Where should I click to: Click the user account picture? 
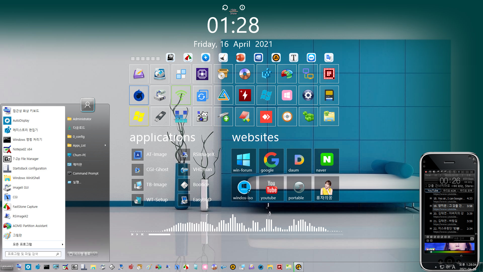coord(88,105)
